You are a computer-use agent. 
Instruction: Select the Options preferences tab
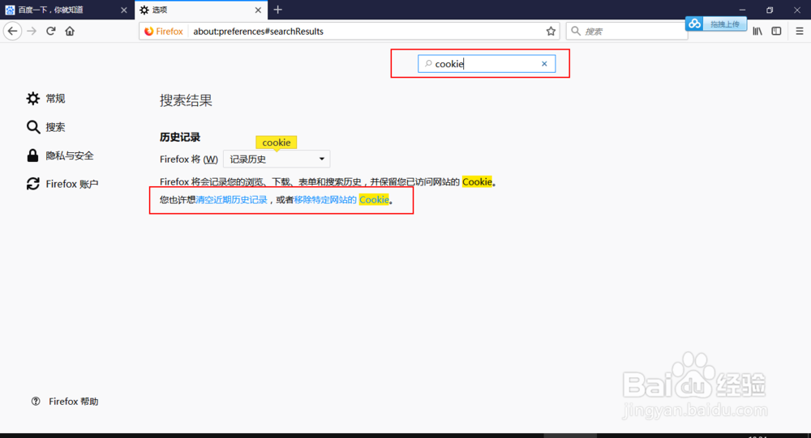[x=200, y=10]
